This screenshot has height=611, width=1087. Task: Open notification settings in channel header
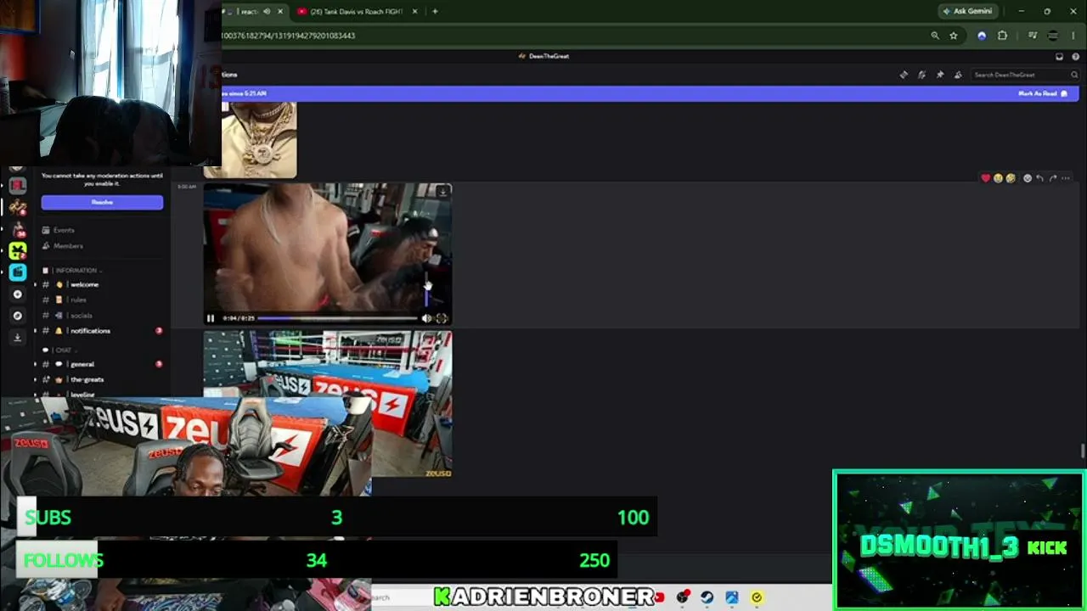[x=921, y=75]
